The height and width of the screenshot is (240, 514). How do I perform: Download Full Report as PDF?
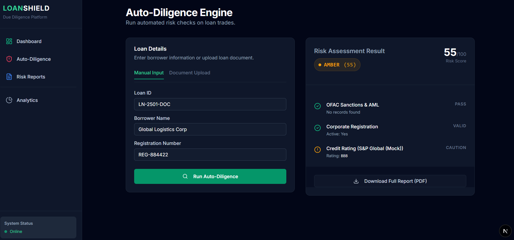coord(390,181)
